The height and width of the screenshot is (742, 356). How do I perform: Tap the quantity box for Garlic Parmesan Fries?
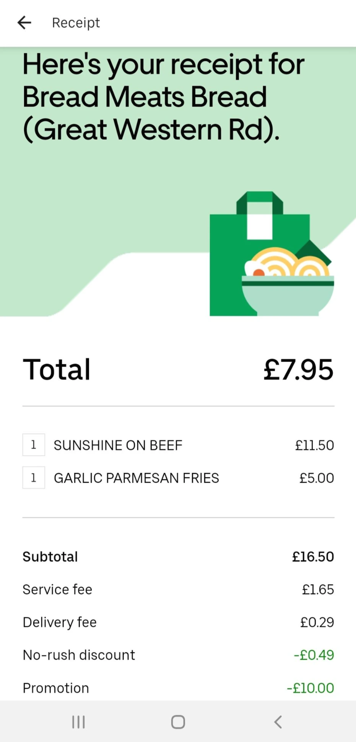pos(34,478)
